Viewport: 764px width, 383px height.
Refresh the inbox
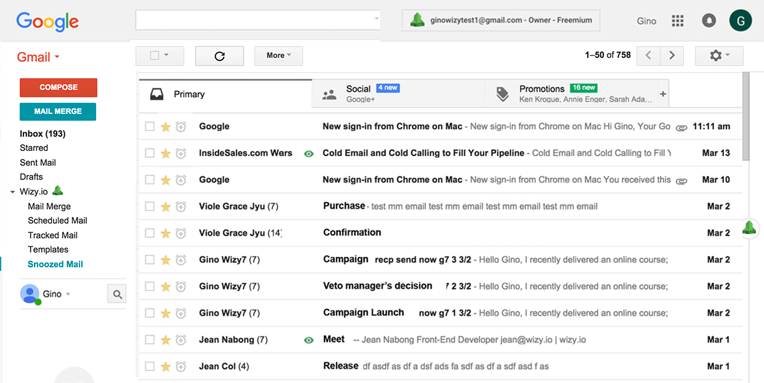coord(219,55)
